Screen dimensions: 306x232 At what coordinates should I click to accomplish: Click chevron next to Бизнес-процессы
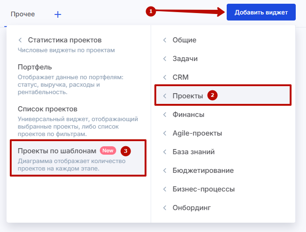(165, 189)
